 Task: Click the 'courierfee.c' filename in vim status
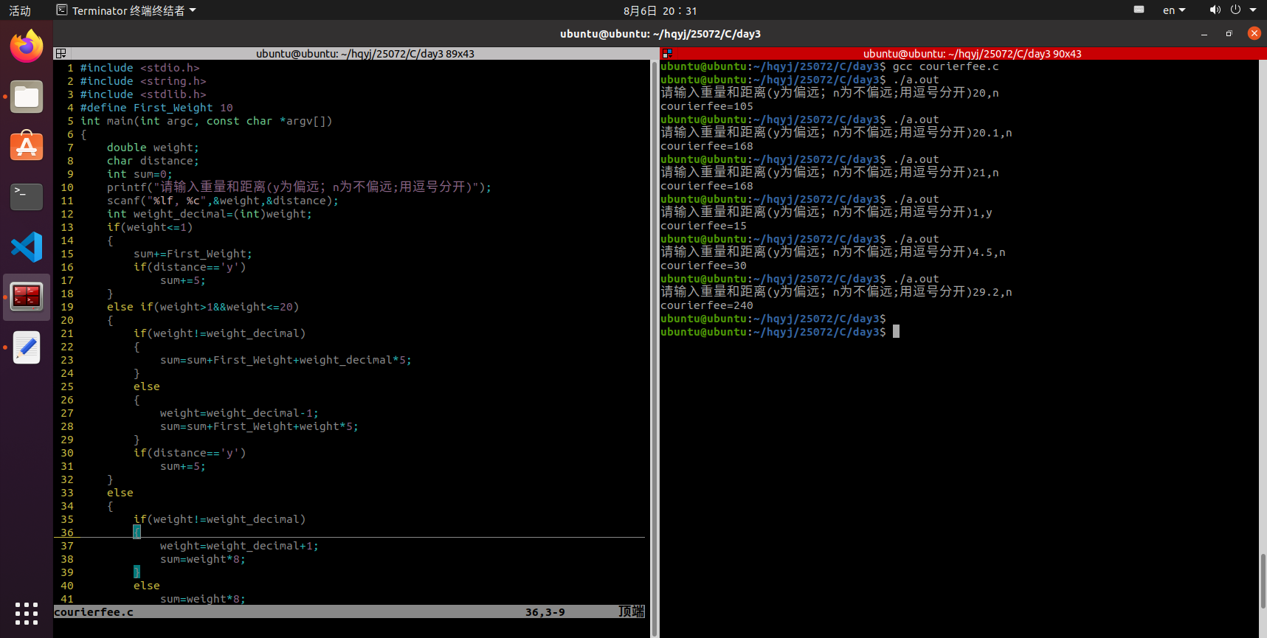pos(94,612)
